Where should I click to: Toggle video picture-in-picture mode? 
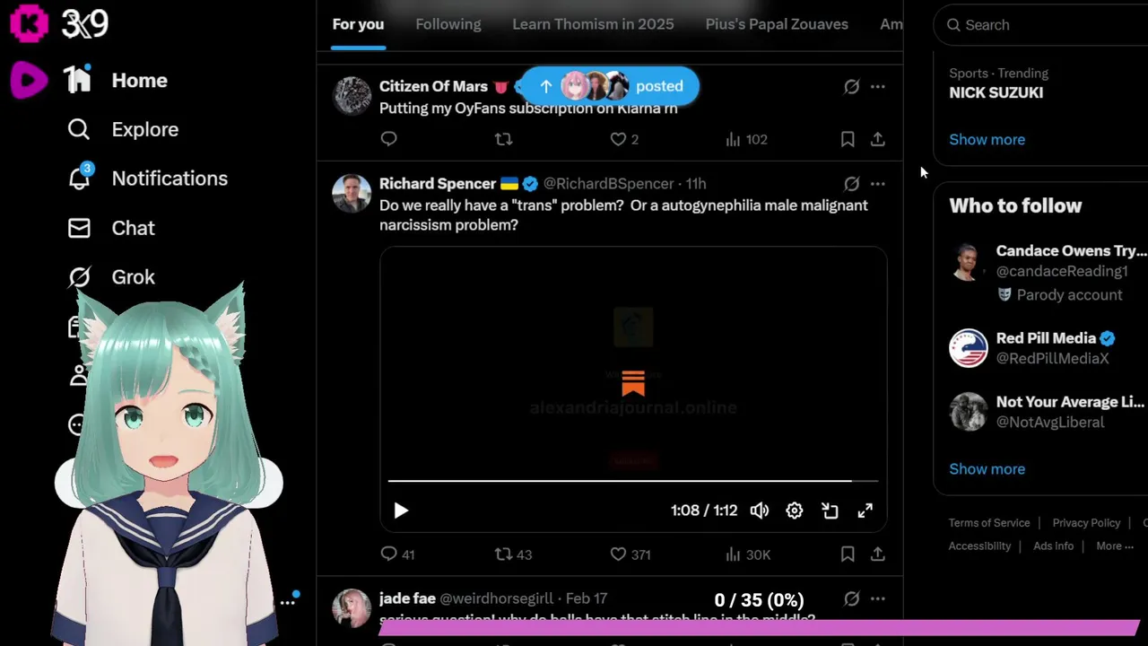pyautogui.click(x=830, y=511)
